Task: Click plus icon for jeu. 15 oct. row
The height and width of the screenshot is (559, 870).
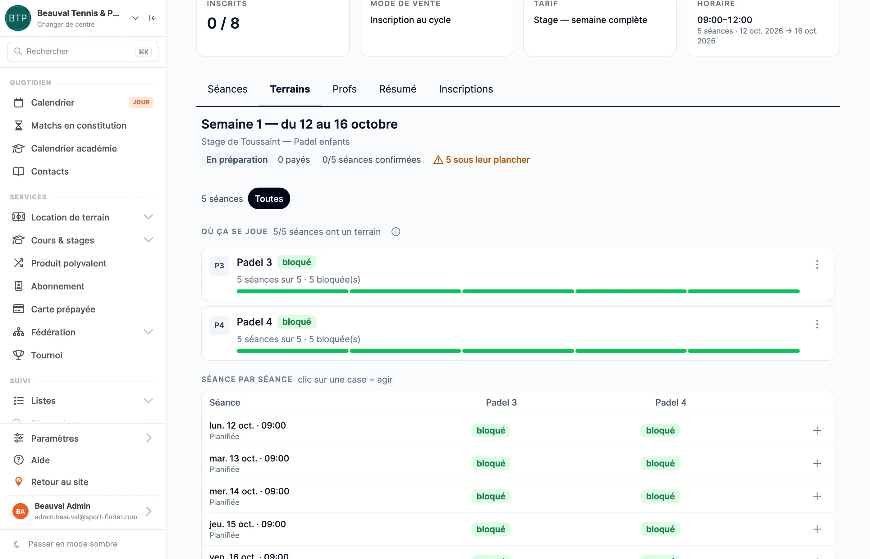Action: click(x=817, y=529)
